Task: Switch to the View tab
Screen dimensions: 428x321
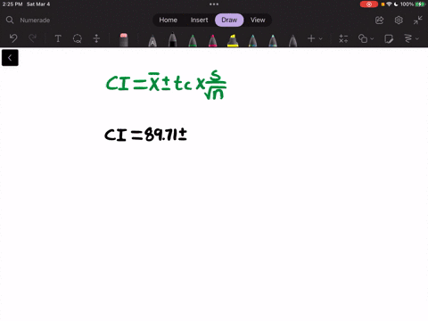Action: click(x=258, y=20)
